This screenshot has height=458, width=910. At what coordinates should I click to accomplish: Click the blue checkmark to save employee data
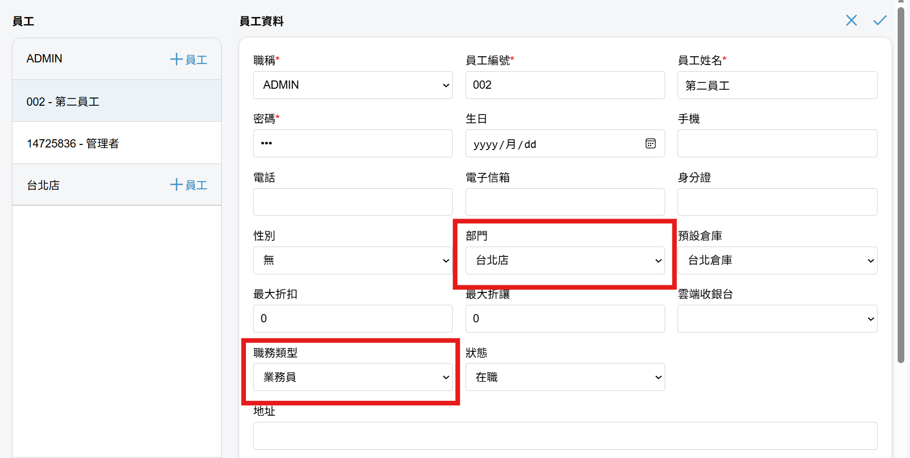(x=880, y=20)
